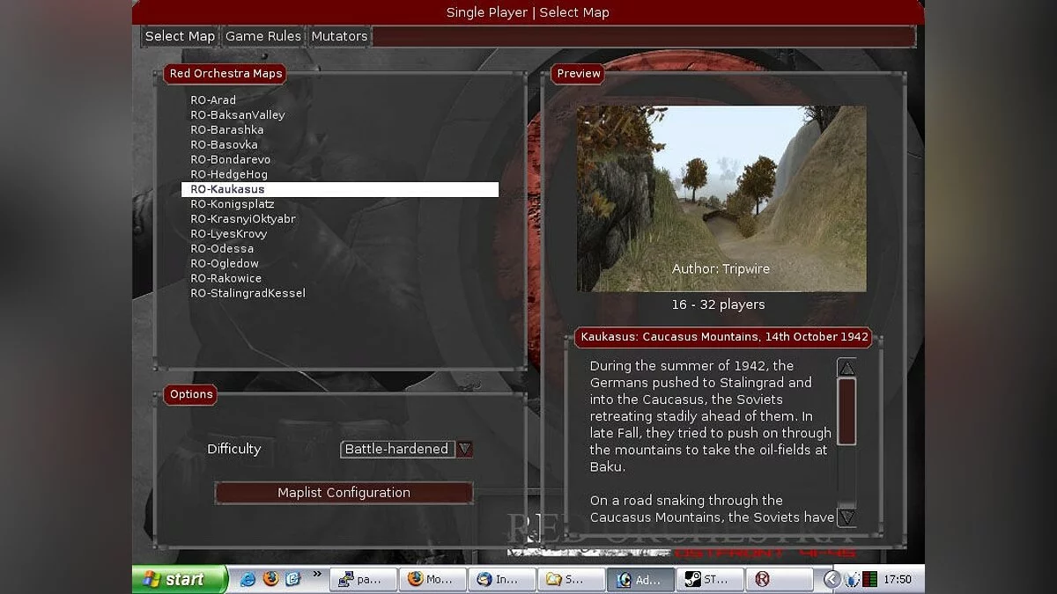Select the highlighted RO-Kaukasus map
This screenshot has height=594, width=1057.
tap(340, 189)
